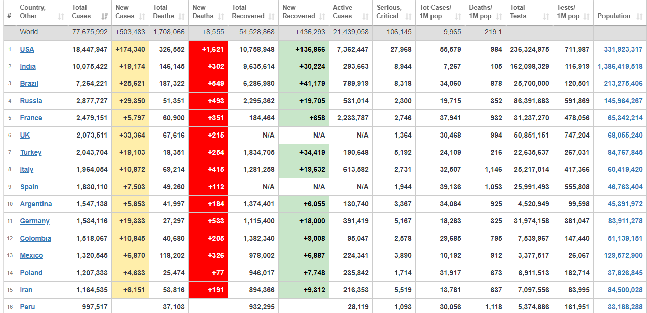647x313 pixels.
Task: Sort by Deaths/1M pop arrows
Action: 499,17
